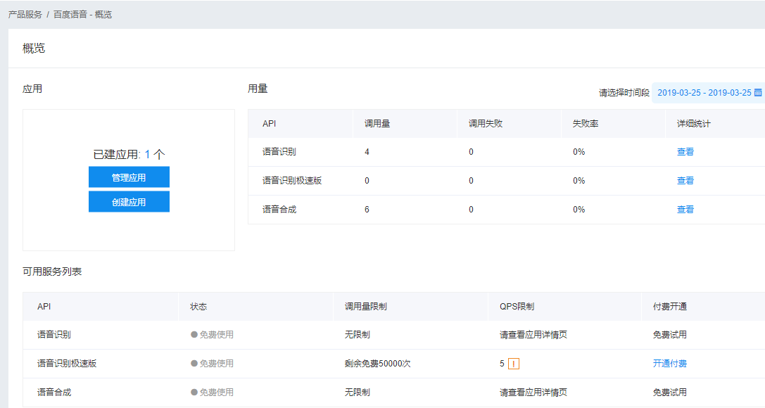Viewport: 765px width, 408px height.
Task: Click the 创建应用 button
Action: tap(129, 202)
